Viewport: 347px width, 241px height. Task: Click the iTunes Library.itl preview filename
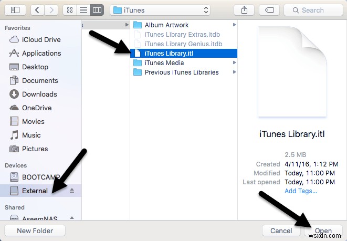pyautogui.click(x=292, y=134)
